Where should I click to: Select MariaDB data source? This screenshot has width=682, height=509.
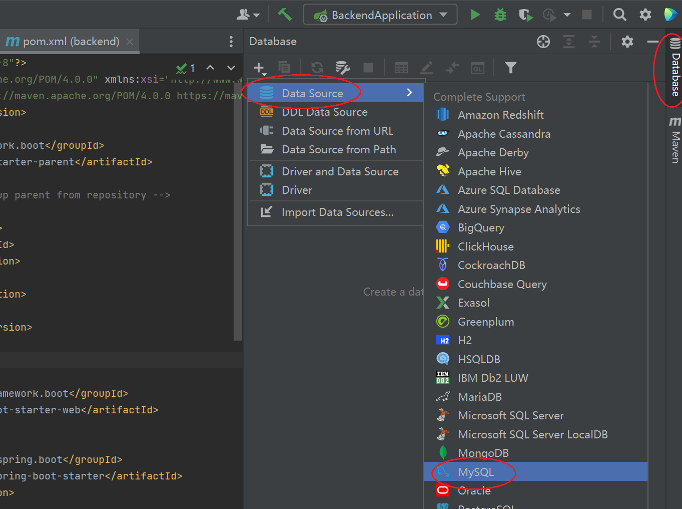coord(535,397)
